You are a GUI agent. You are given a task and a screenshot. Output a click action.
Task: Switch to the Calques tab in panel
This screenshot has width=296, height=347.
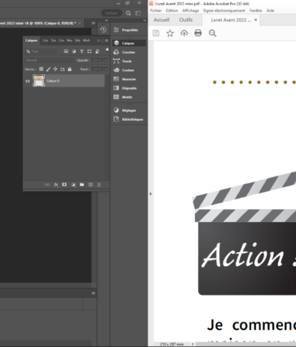coord(32,41)
